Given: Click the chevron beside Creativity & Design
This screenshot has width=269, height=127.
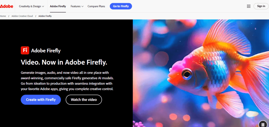Looking at the screenshot, I should [43, 7].
